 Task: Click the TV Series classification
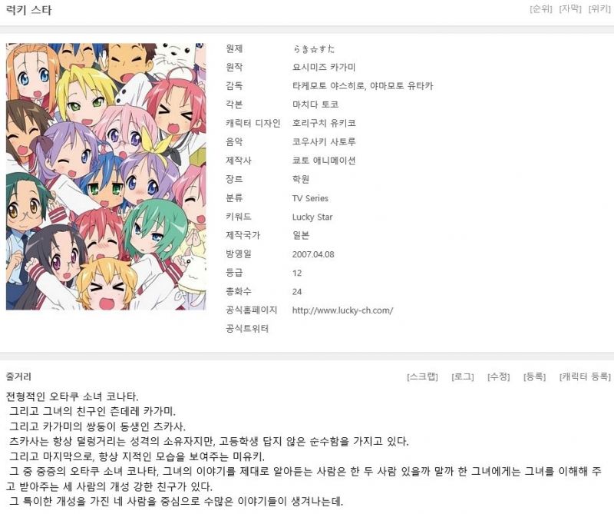click(x=310, y=198)
